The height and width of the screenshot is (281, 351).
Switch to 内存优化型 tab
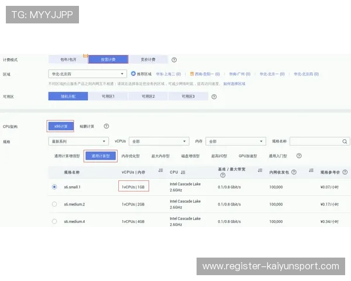coord(130,156)
